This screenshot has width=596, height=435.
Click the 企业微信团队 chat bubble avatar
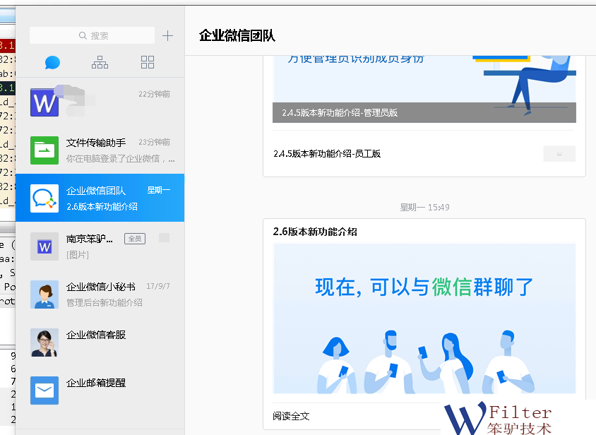pyautogui.click(x=44, y=198)
